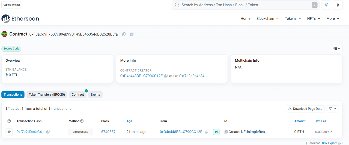Image resolution: width=349 pixels, height=145 pixels.
Task: Click the Txn Fee column header
Action: [321, 121]
